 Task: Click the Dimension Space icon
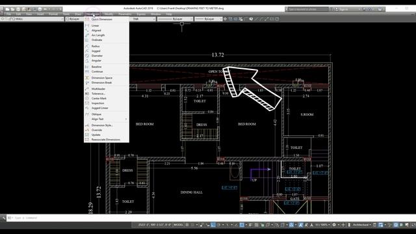(x=87, y=78)
